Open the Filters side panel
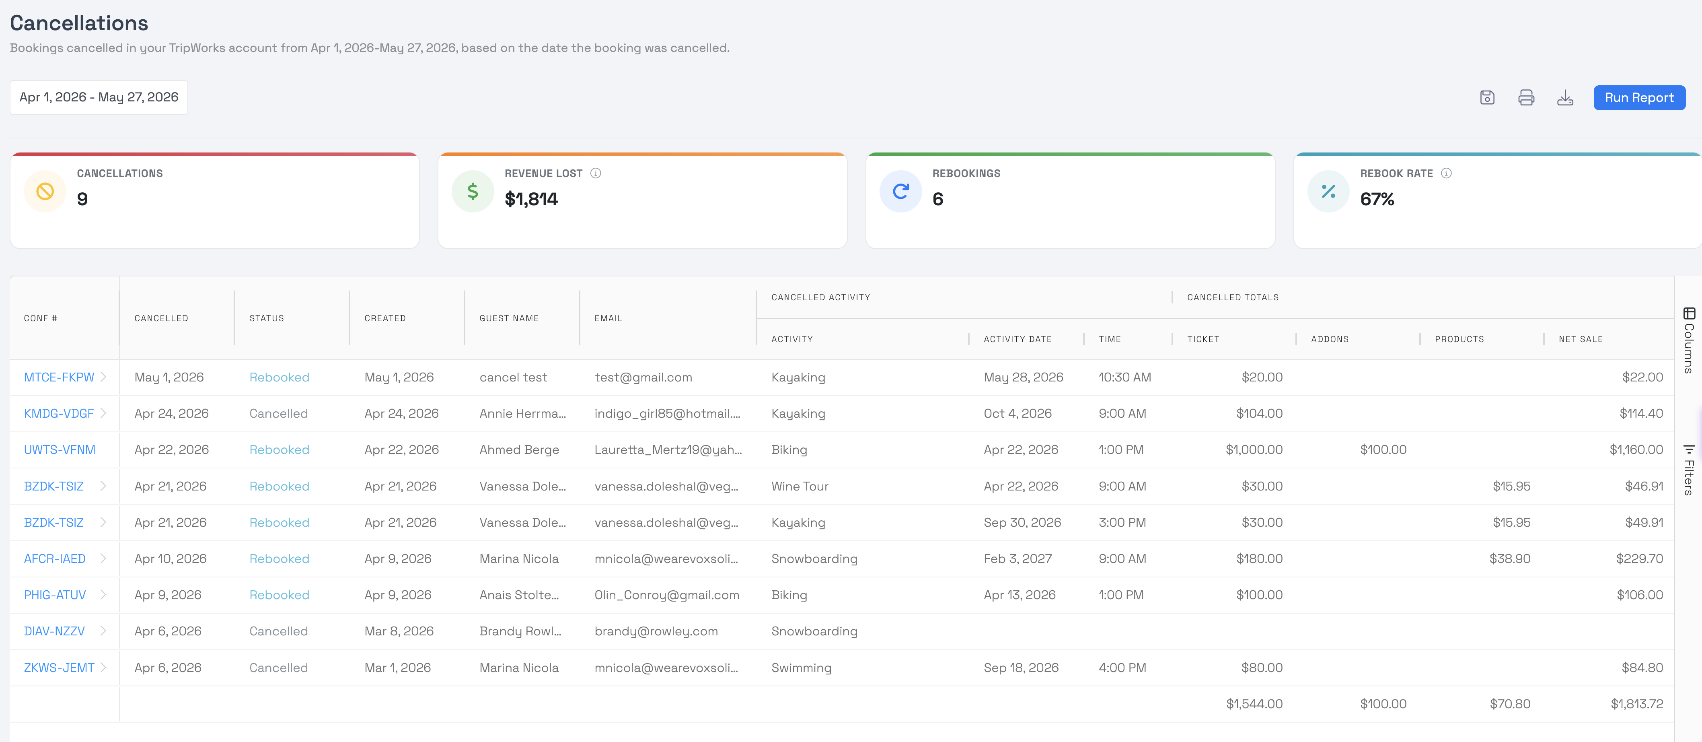The height and width of the screenshot is (742, 1702). point(1689,470)
